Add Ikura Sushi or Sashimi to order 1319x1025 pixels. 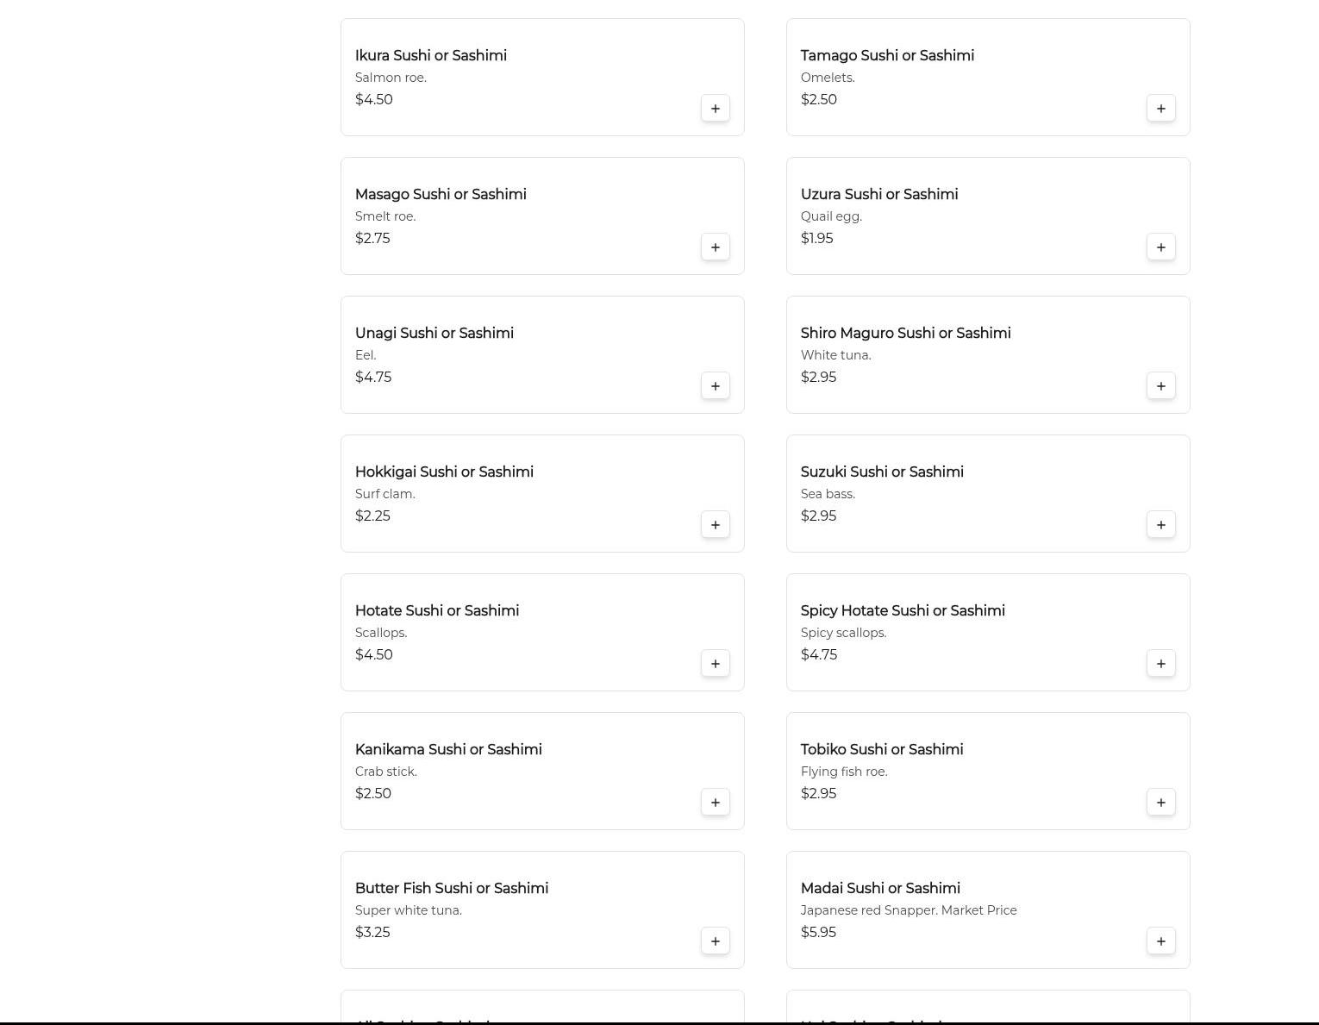pos(715,109)
